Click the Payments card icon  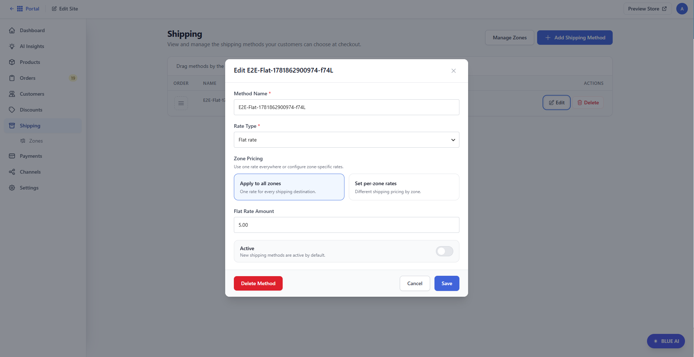[12, 156]
